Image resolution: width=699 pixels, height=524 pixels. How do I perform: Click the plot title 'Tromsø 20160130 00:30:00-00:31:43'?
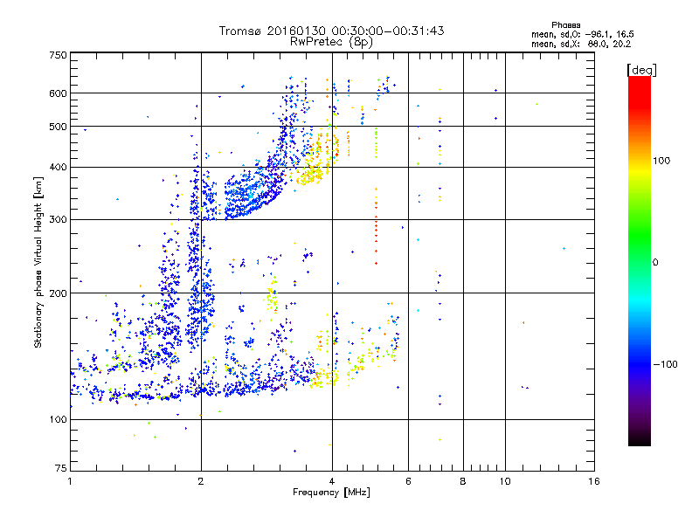(x=331, y=31)
